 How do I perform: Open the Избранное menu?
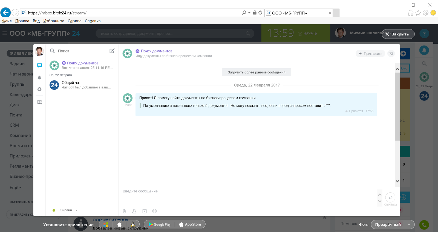pos(54,21)
